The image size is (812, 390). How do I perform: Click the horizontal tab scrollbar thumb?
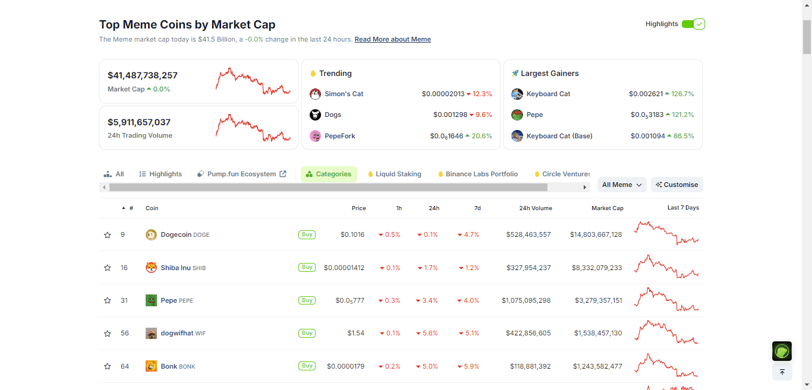[x=328, y=188]
